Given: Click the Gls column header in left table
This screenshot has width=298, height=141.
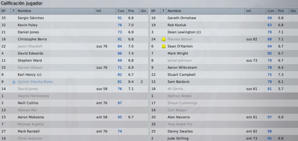Looking at the screenshot, I should (x=144, y=11).
